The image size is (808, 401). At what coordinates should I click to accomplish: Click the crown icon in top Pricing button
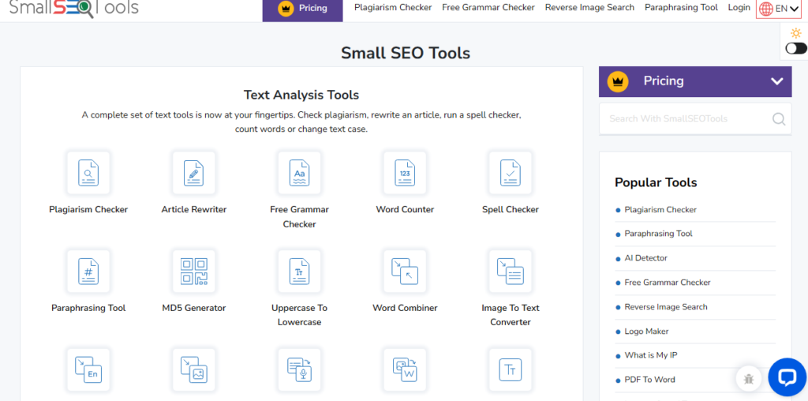pos(286,8)
